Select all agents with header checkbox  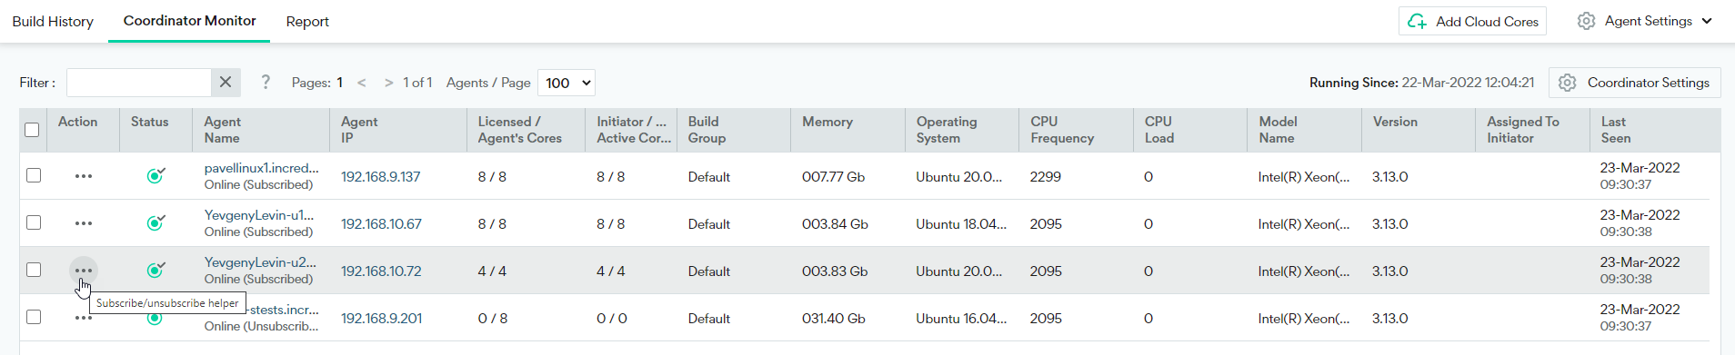coord(32,130)
